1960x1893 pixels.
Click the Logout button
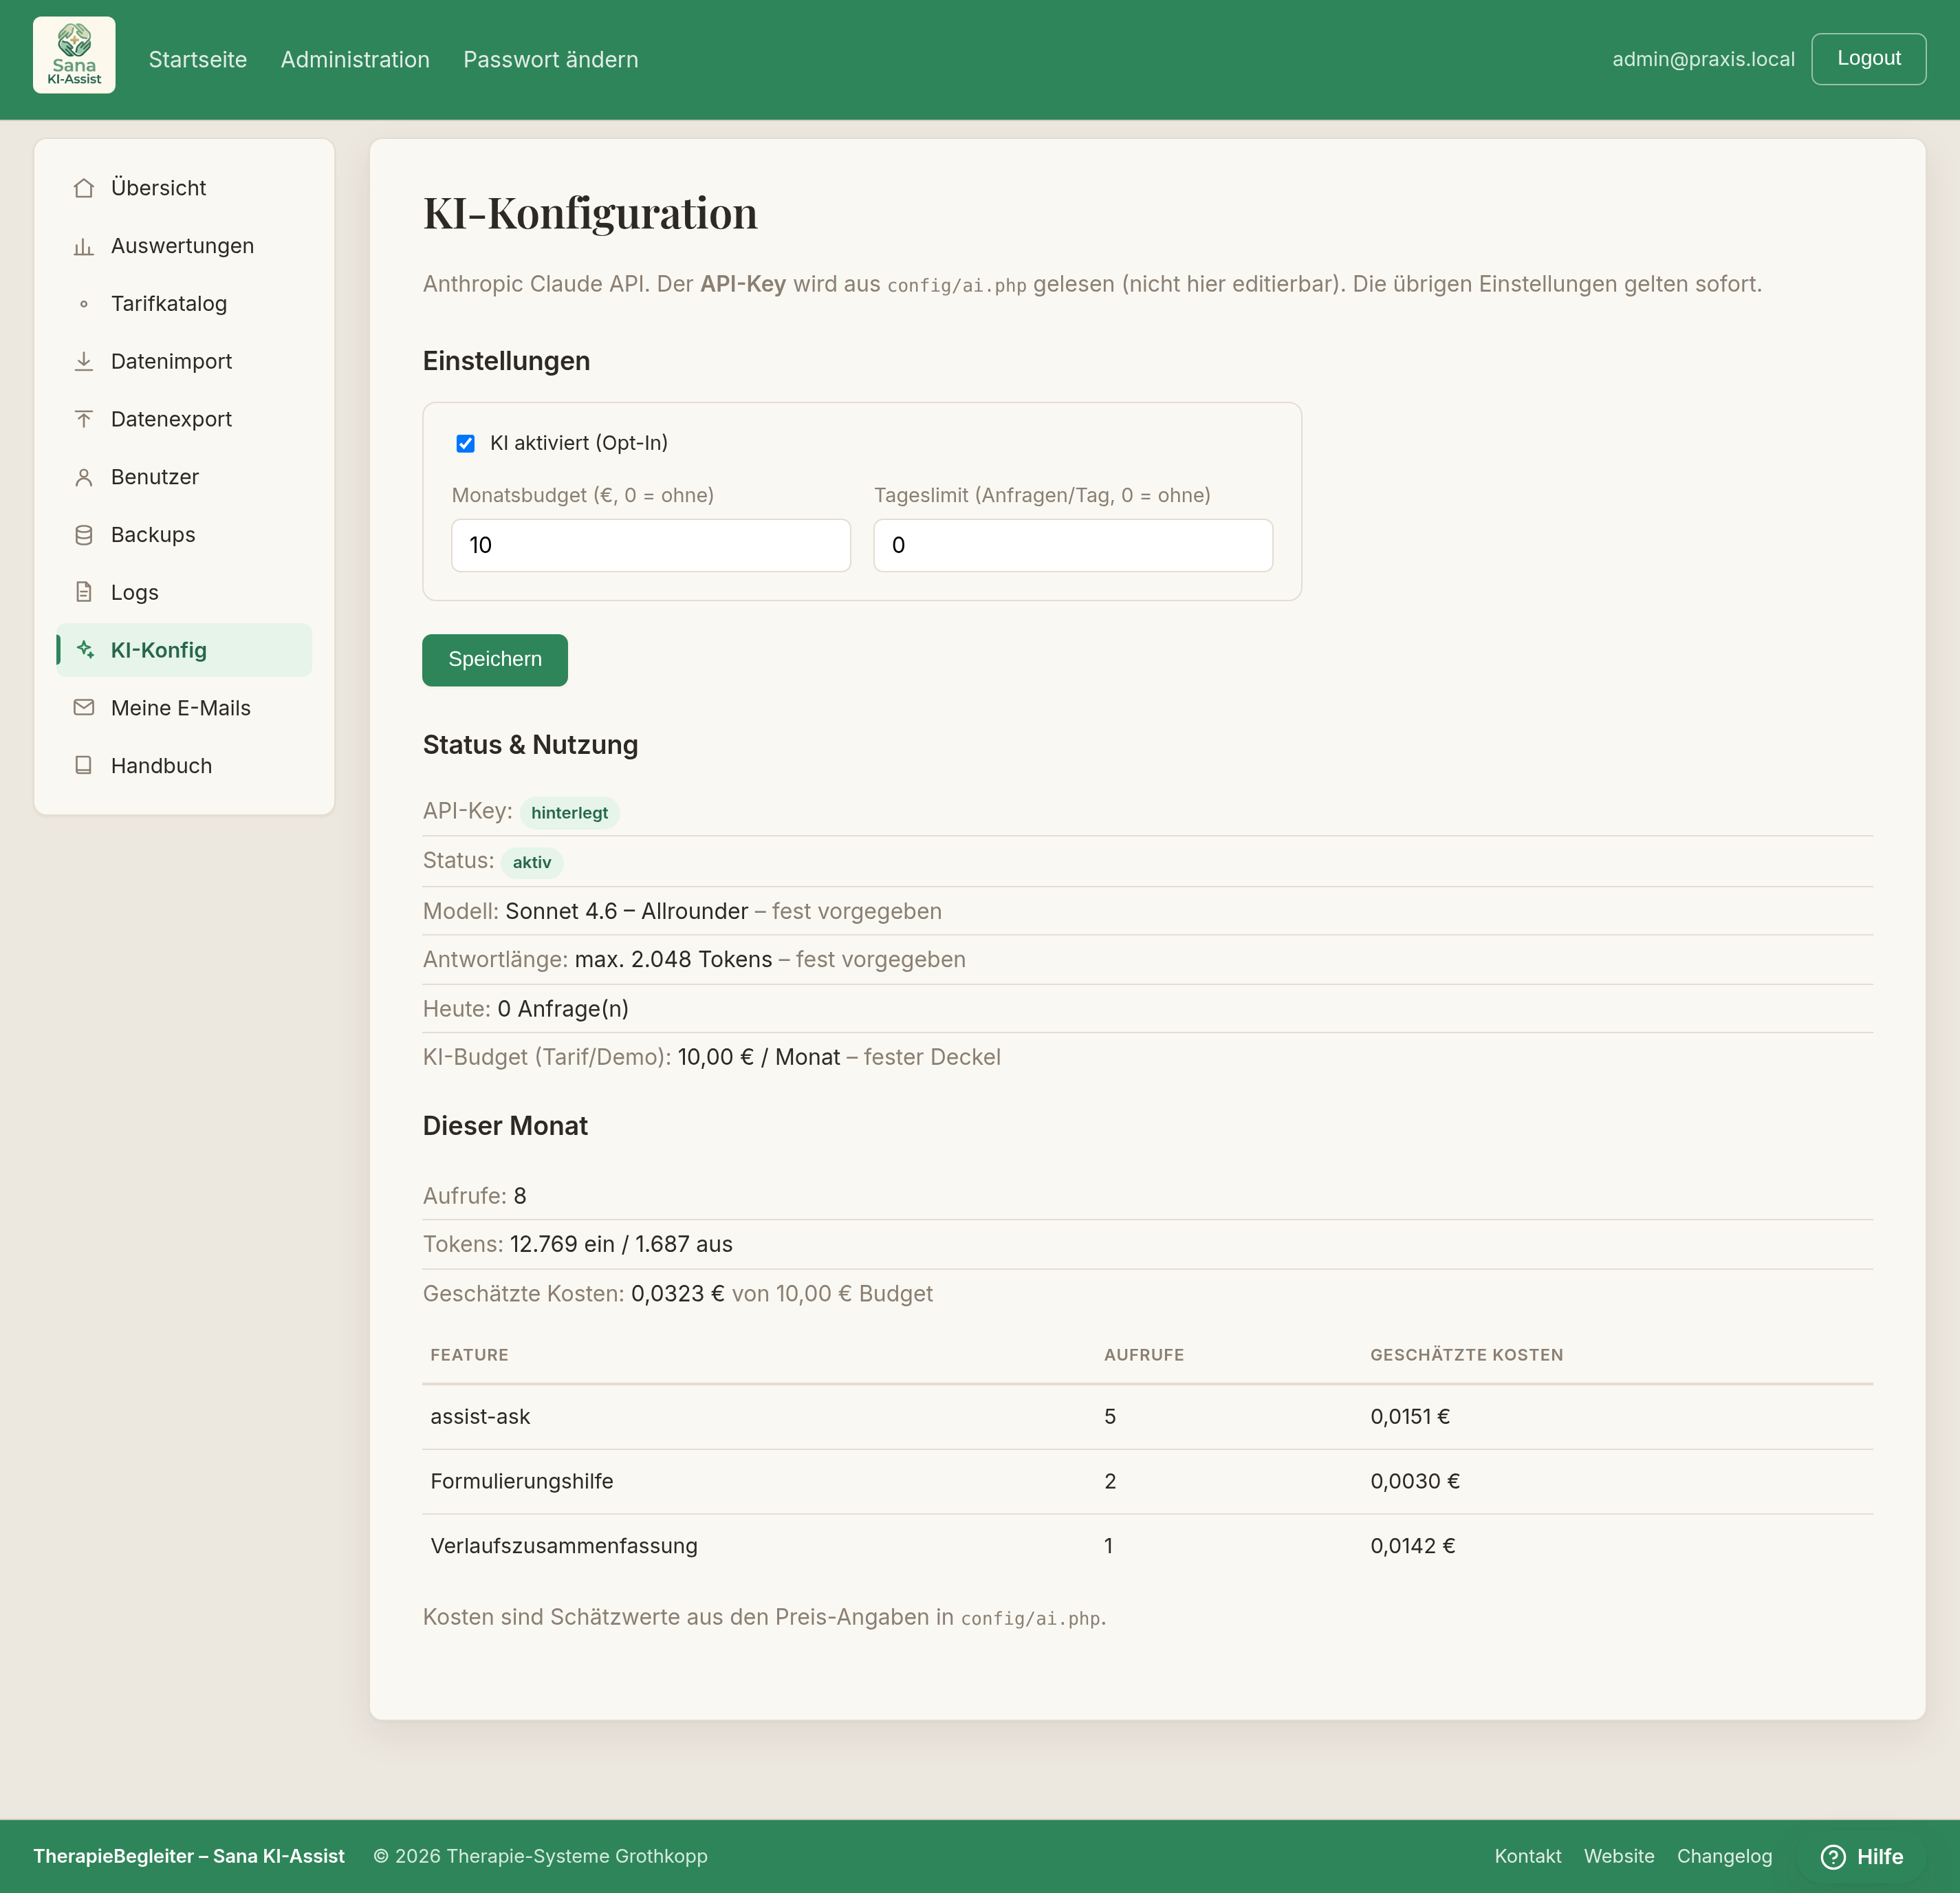[1868, 59]
